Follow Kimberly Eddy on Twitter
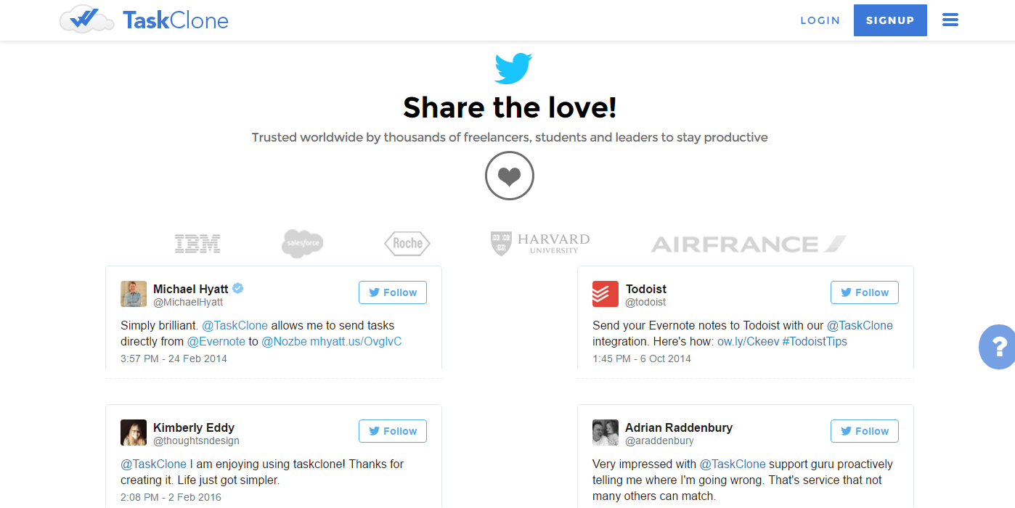The height and width of the screenshot is (508, 1015). click(x=393, y=431)
